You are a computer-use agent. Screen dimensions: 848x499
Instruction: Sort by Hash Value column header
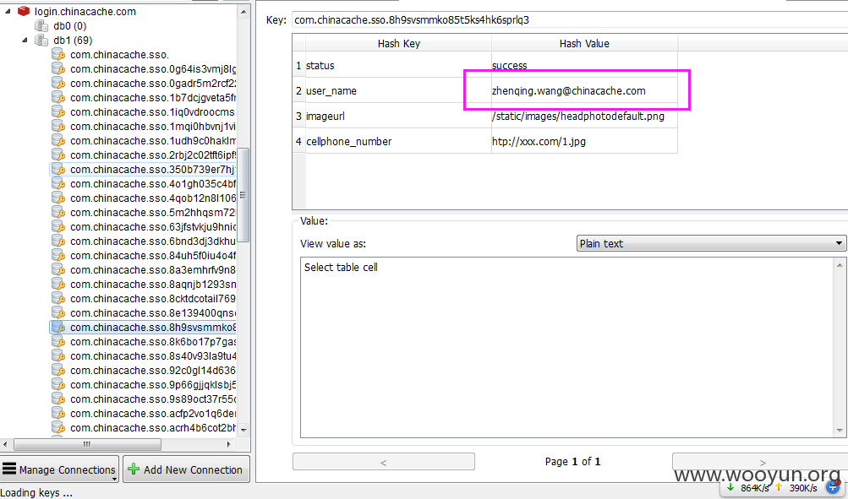584,43
